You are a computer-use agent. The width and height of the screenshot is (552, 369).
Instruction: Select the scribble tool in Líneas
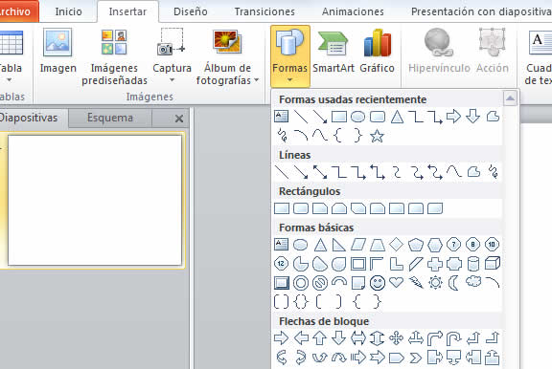pyautogui.click(x=493, y=172)
